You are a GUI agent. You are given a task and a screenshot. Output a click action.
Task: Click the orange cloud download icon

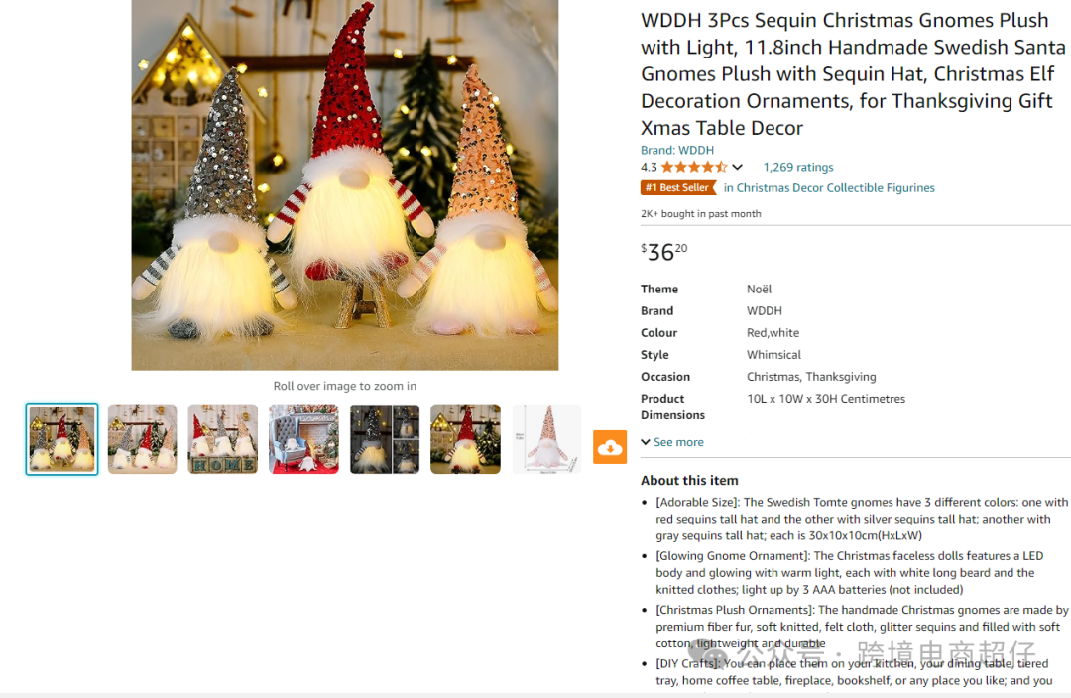point(609,447)
